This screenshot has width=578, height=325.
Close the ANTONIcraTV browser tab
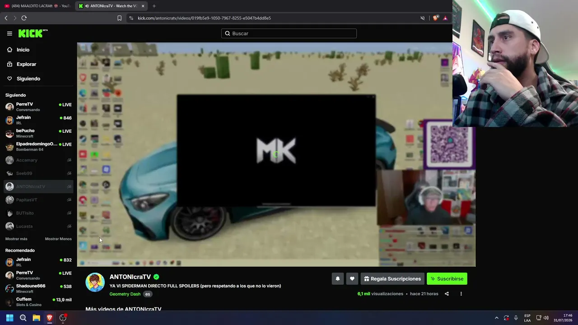143,6
